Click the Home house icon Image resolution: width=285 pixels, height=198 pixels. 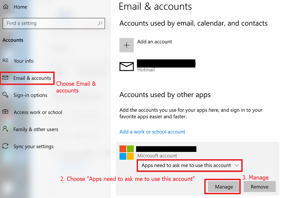5,7
